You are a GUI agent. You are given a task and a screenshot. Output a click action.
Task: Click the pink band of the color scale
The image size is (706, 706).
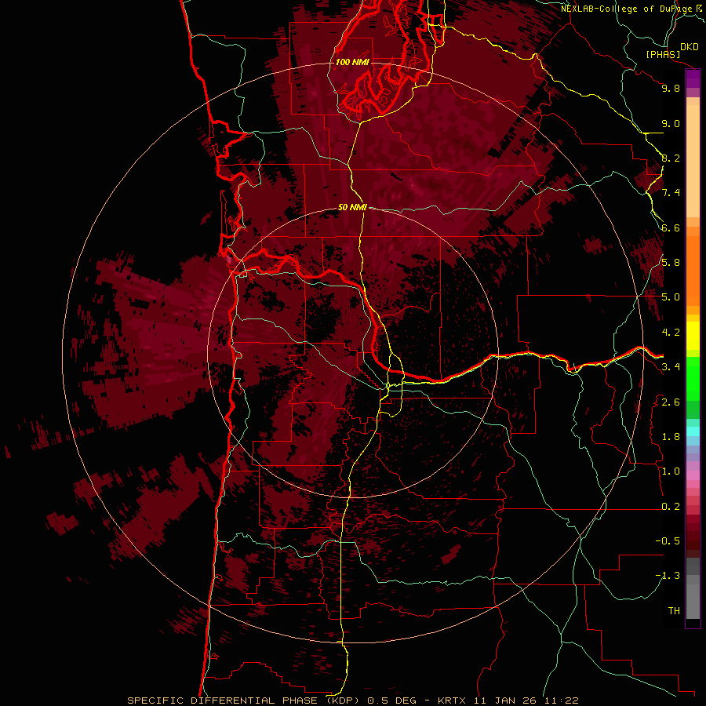(693, 475)
